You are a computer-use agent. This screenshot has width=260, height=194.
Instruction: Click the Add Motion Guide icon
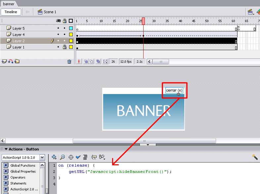(10, 61)
